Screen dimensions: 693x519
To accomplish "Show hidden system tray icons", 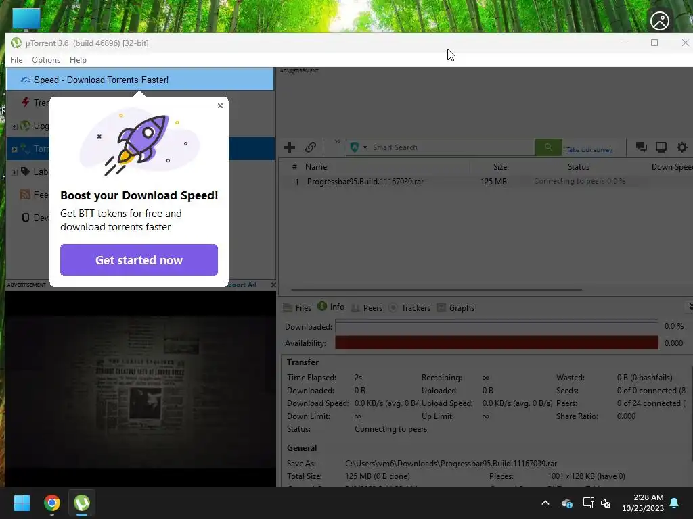I will (x=545, y=503).
